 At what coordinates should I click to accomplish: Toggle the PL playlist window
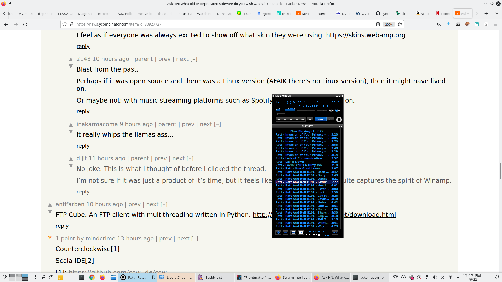tap(337, 111)
